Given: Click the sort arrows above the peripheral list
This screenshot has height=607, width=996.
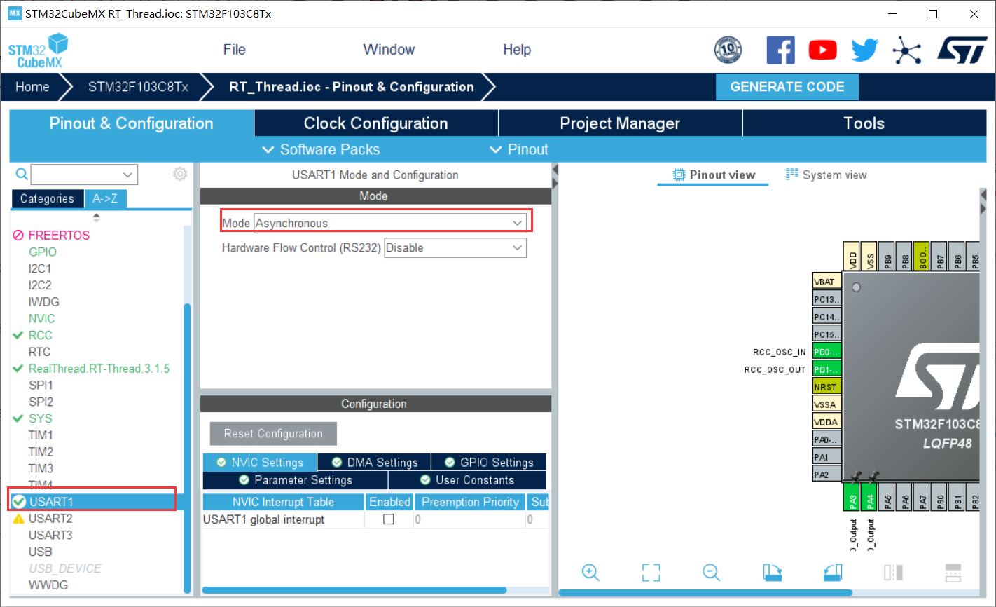Looking at the screenshot, I should 97,218.
